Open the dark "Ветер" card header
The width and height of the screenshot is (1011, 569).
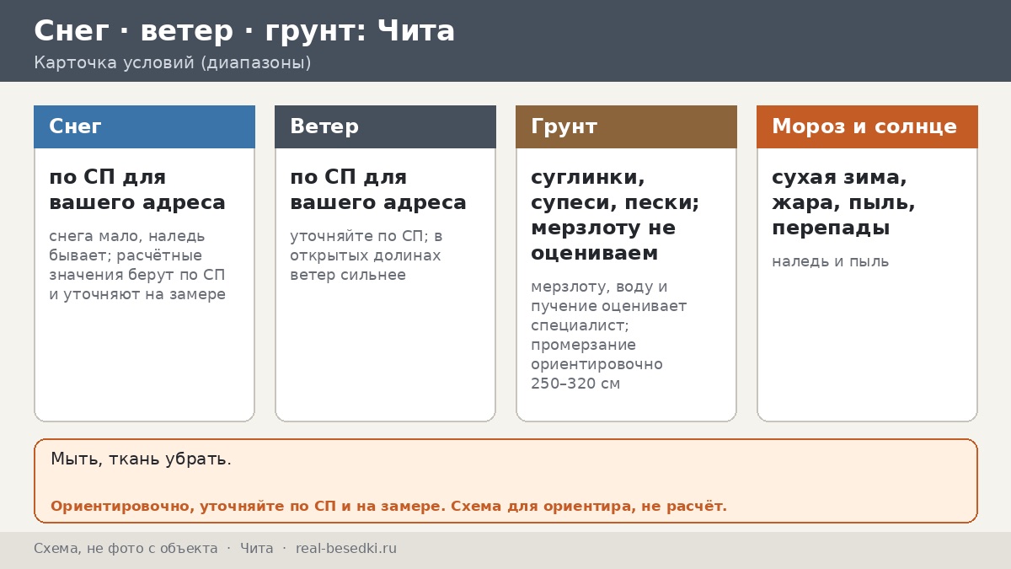[x=385, y=126]
